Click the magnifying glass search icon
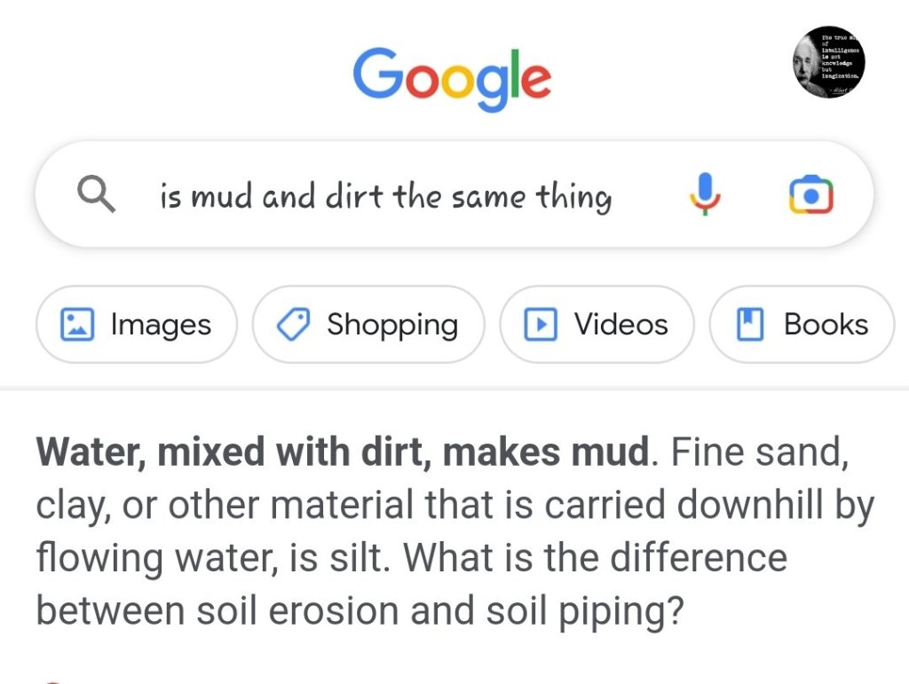The height and width of the screenshot is (684, 909). tap(97, 194)
